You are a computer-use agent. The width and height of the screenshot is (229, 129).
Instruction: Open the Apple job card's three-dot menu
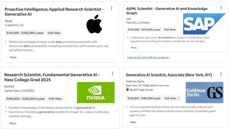[x=111, y=8]
